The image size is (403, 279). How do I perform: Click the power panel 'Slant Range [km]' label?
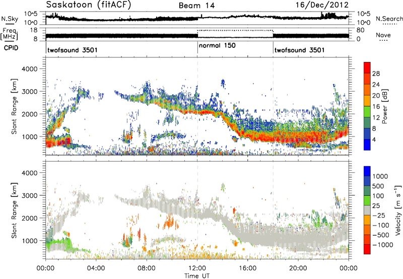(14, 106)
